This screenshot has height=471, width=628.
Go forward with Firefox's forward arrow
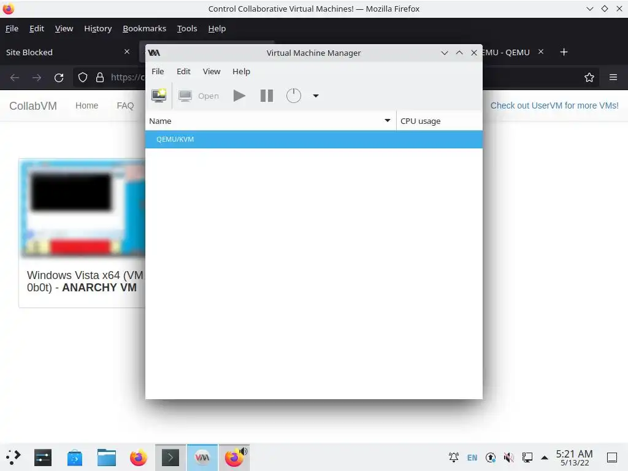point(36,77)
